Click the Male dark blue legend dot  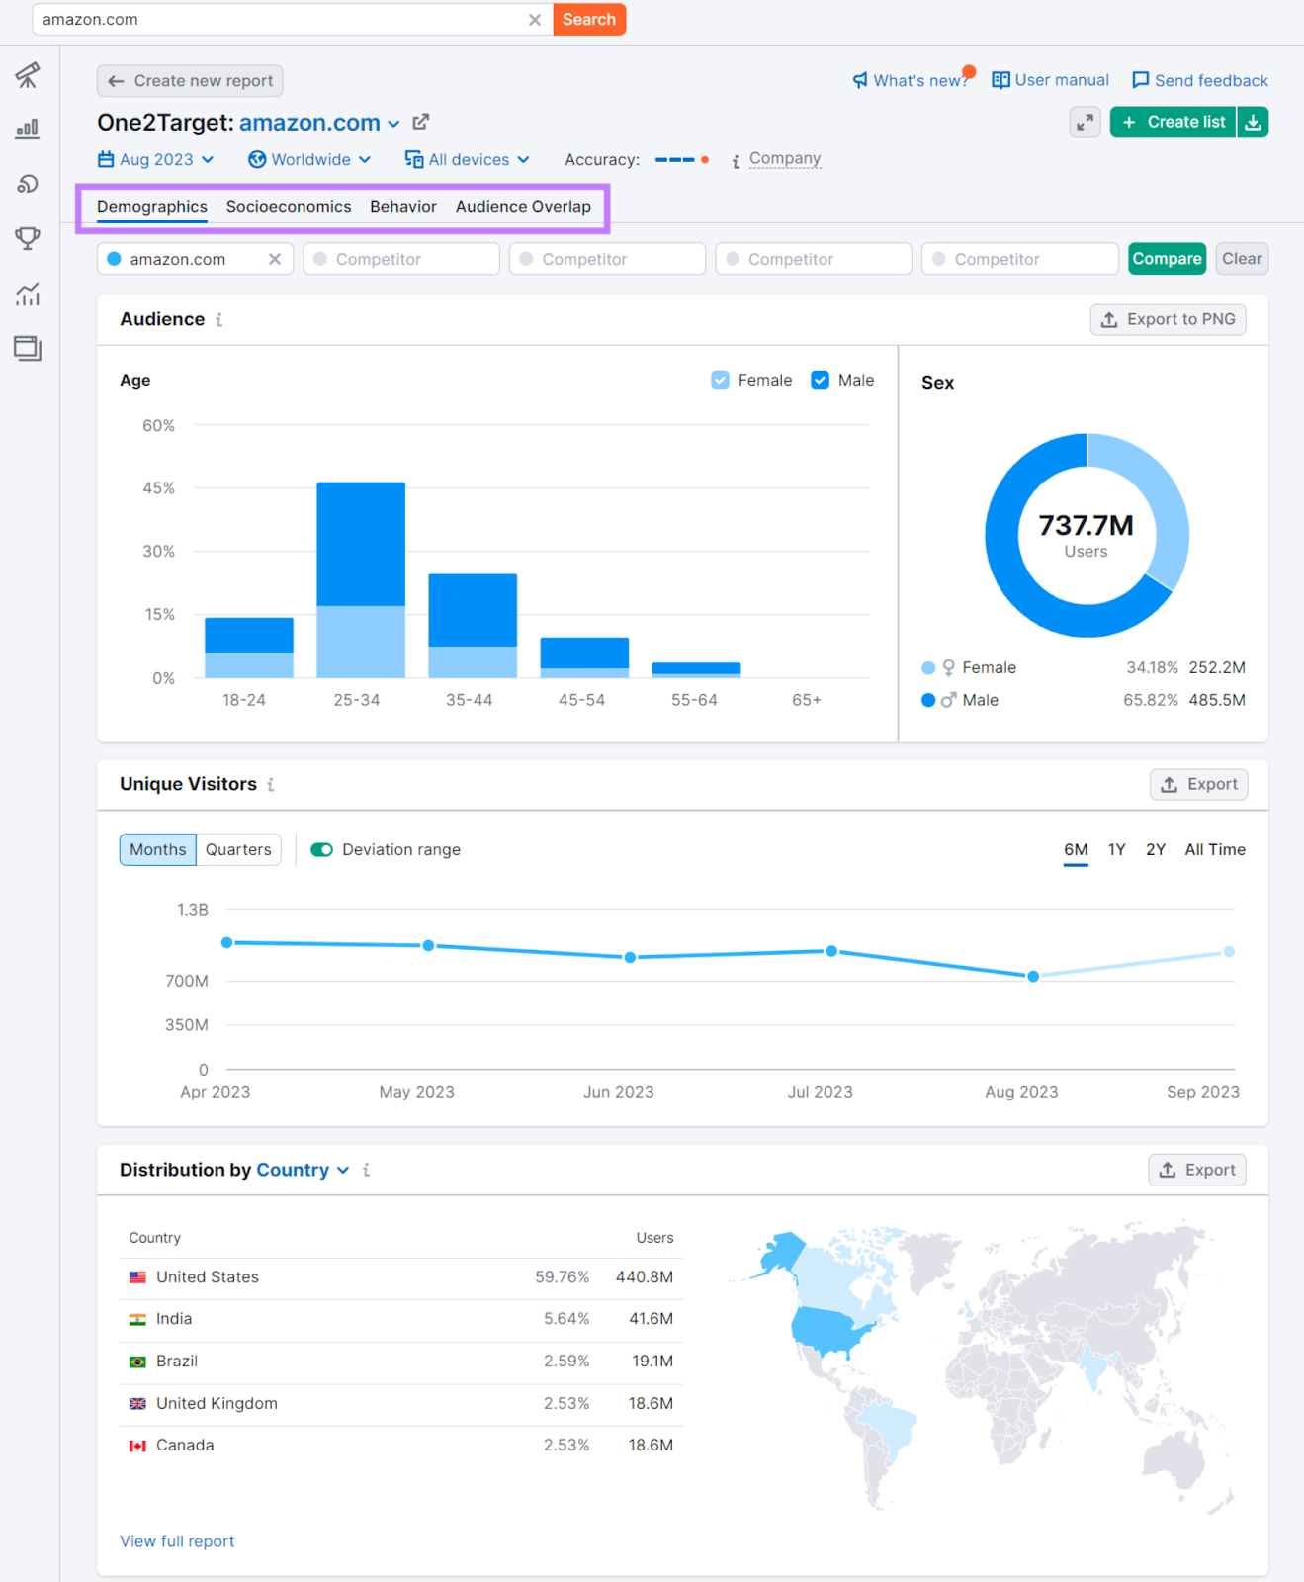click(x=928, y=700)
